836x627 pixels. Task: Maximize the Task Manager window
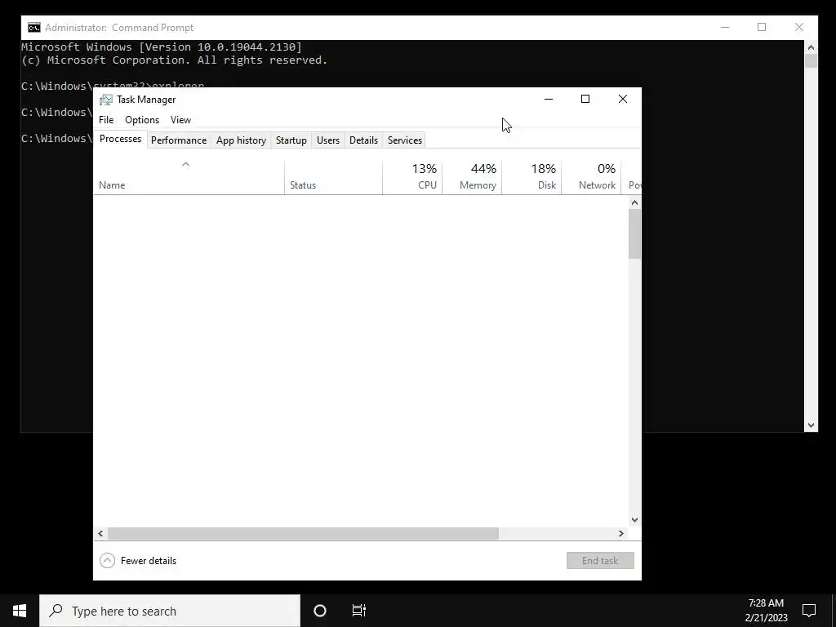tap(585, 99)
